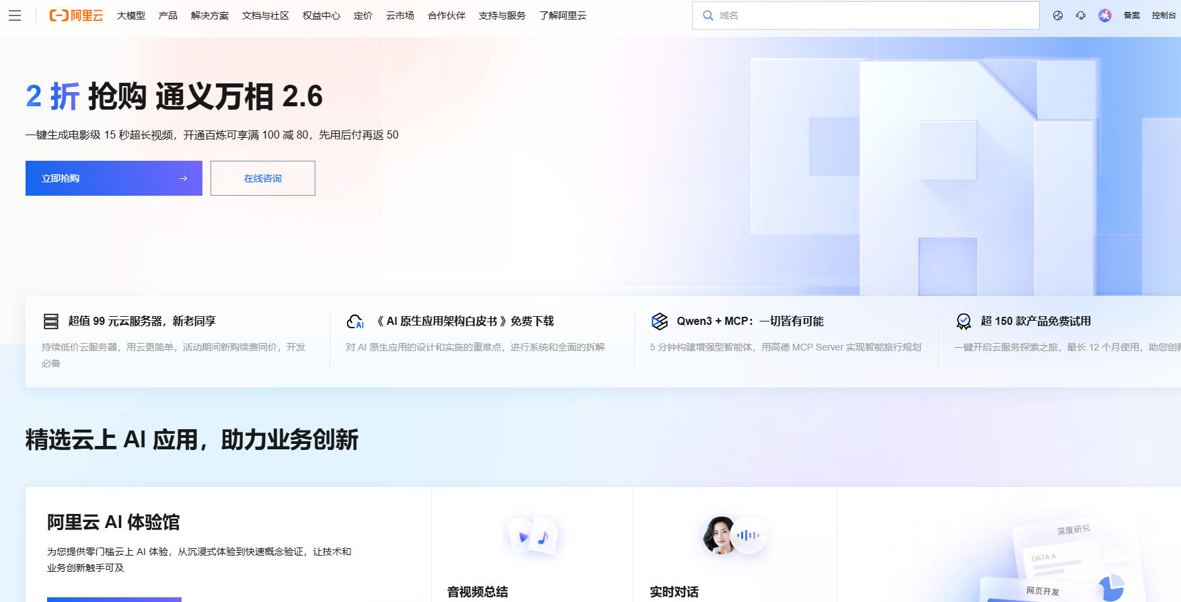Click the badge icon beside 超 150 款产品免费试用
Viewport: 1181px width, 602px height.
(x=964, y=322)
